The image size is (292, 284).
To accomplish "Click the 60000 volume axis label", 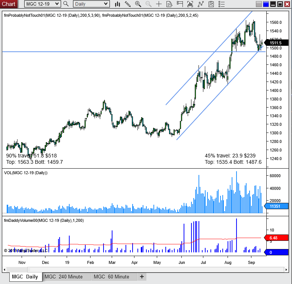I will pyautogui.click(x=275, y=176).
